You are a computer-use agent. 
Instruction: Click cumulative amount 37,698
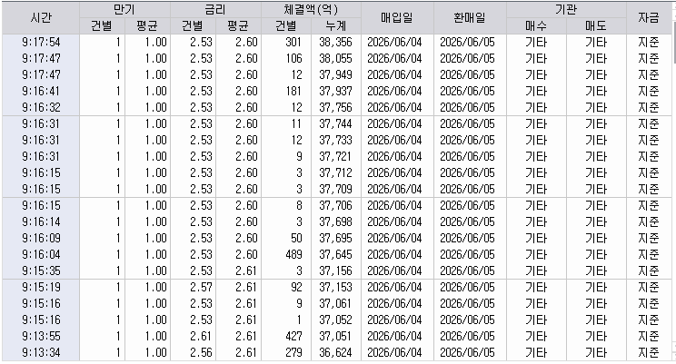[x=336, y=221]
